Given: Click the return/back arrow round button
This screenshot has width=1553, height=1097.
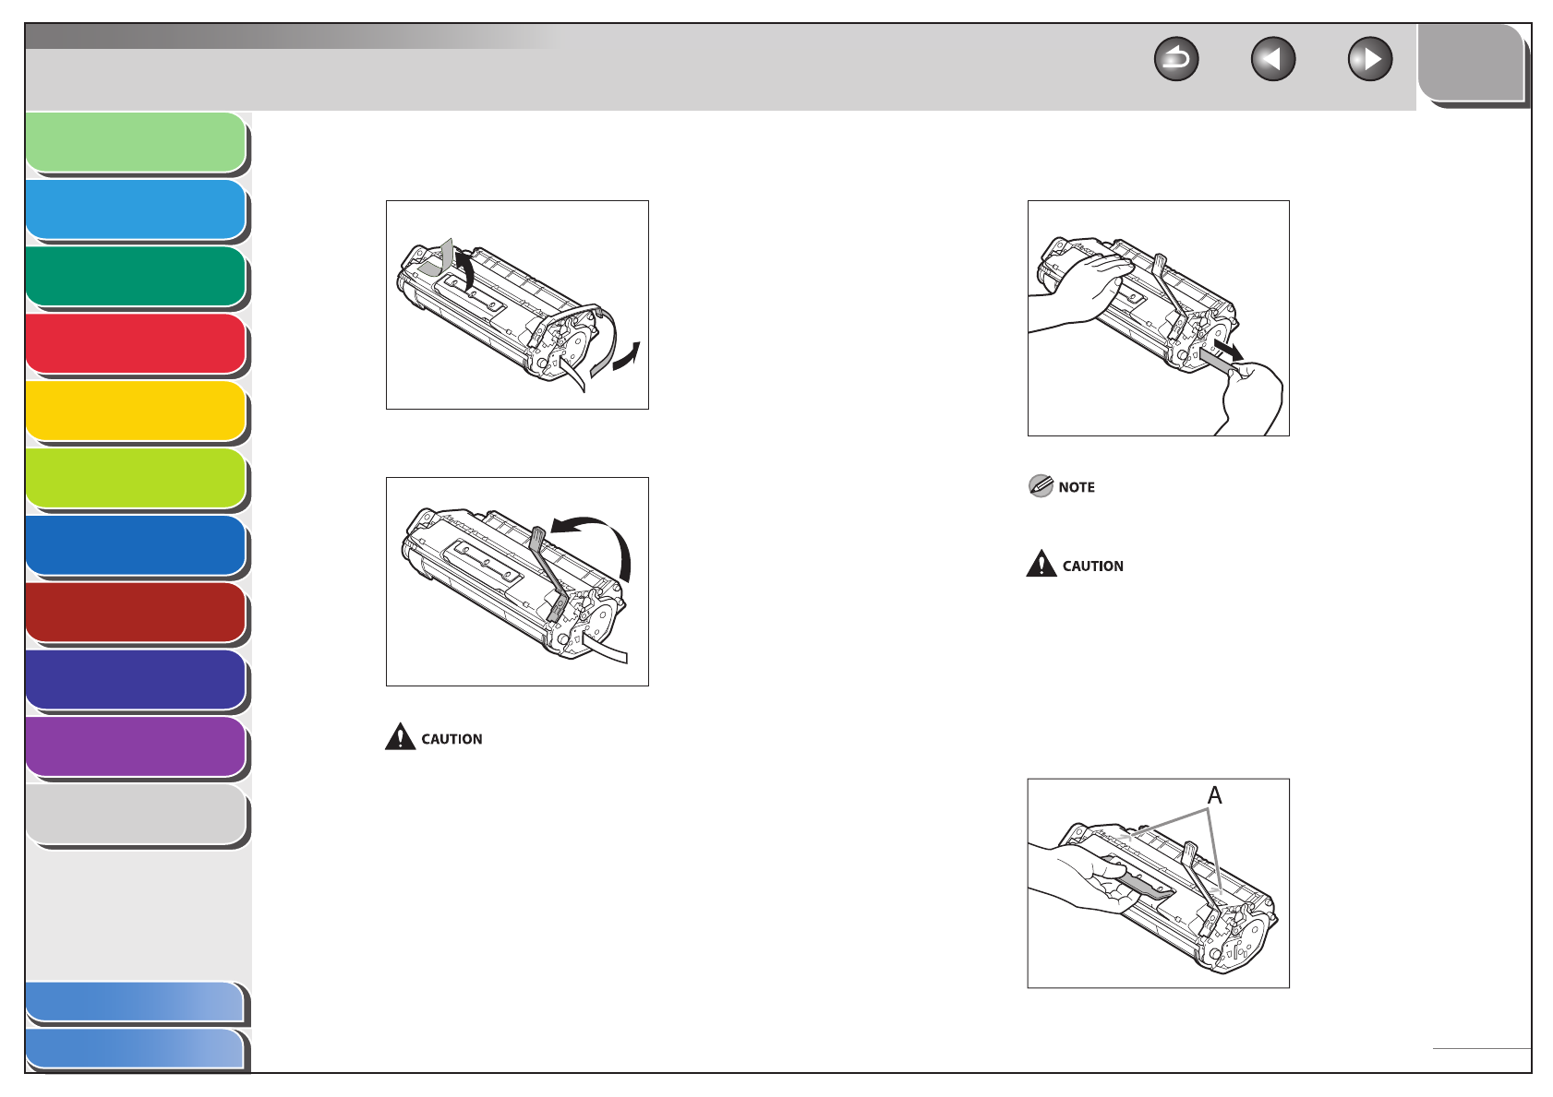Looking at the screenshot, I should pos(1176,60).
